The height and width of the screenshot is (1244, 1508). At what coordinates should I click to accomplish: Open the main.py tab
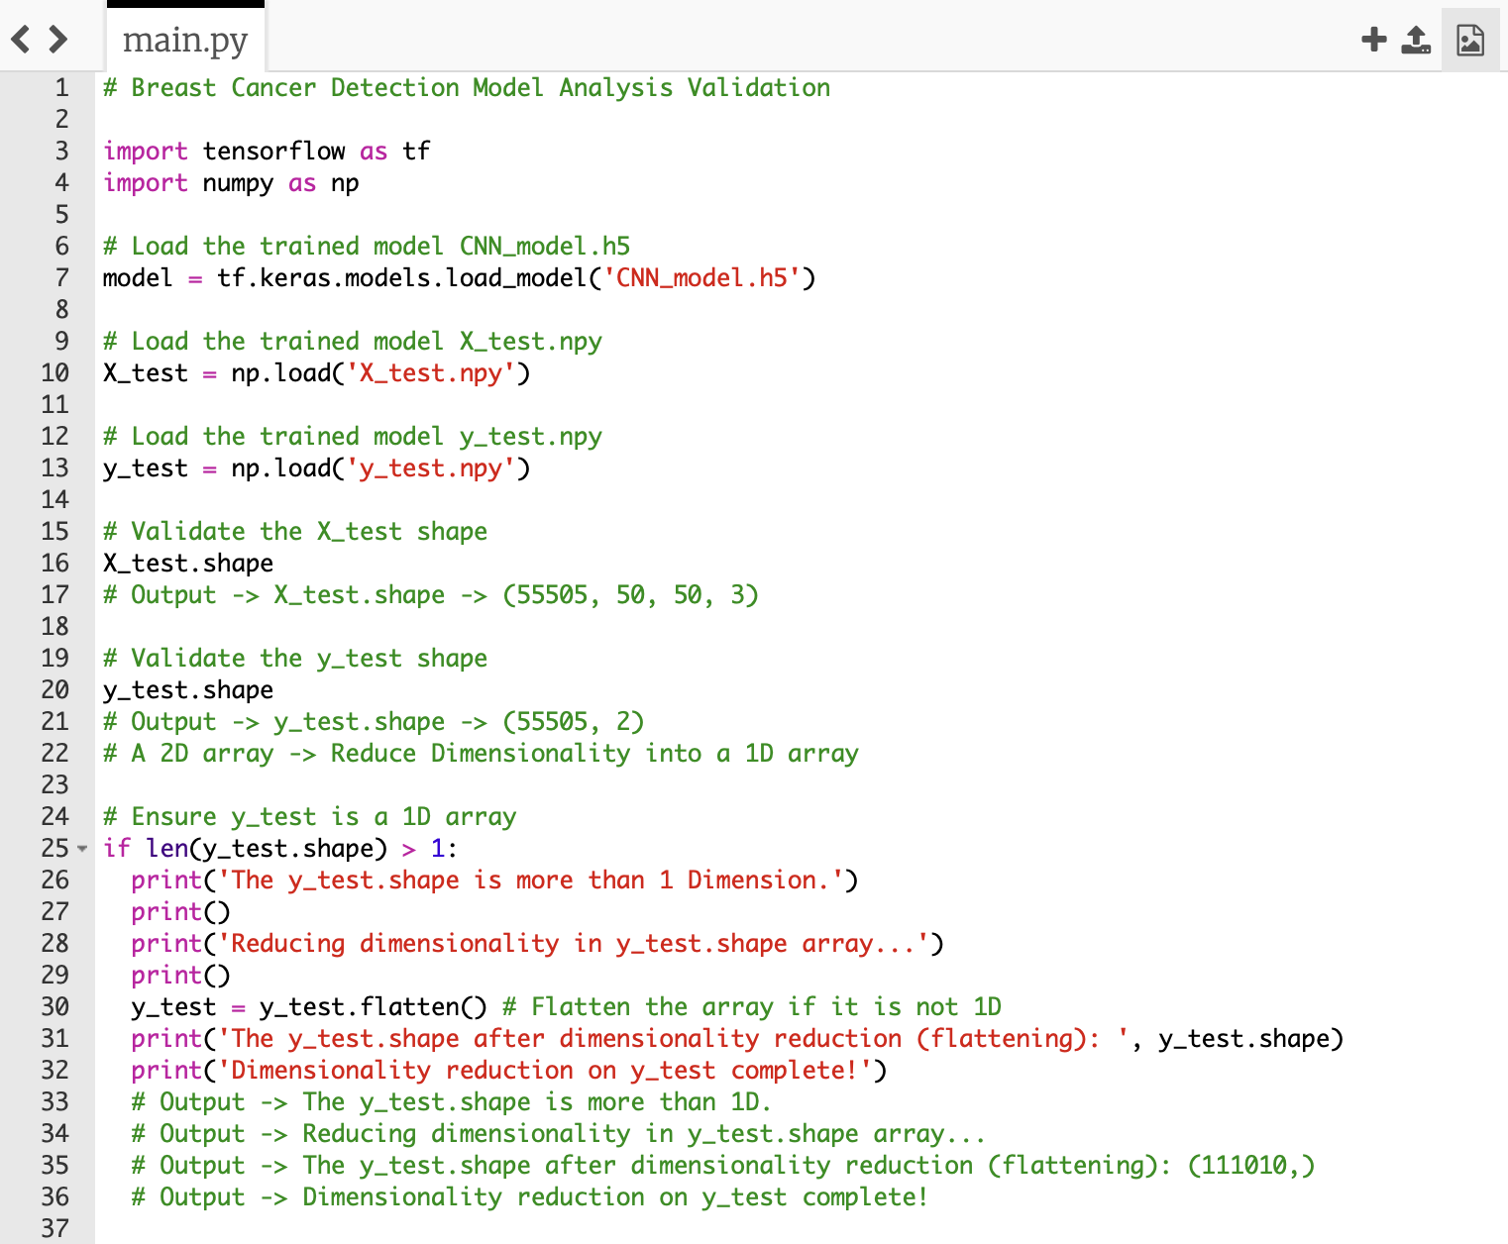pyautogui.click(x=185, y=40)
